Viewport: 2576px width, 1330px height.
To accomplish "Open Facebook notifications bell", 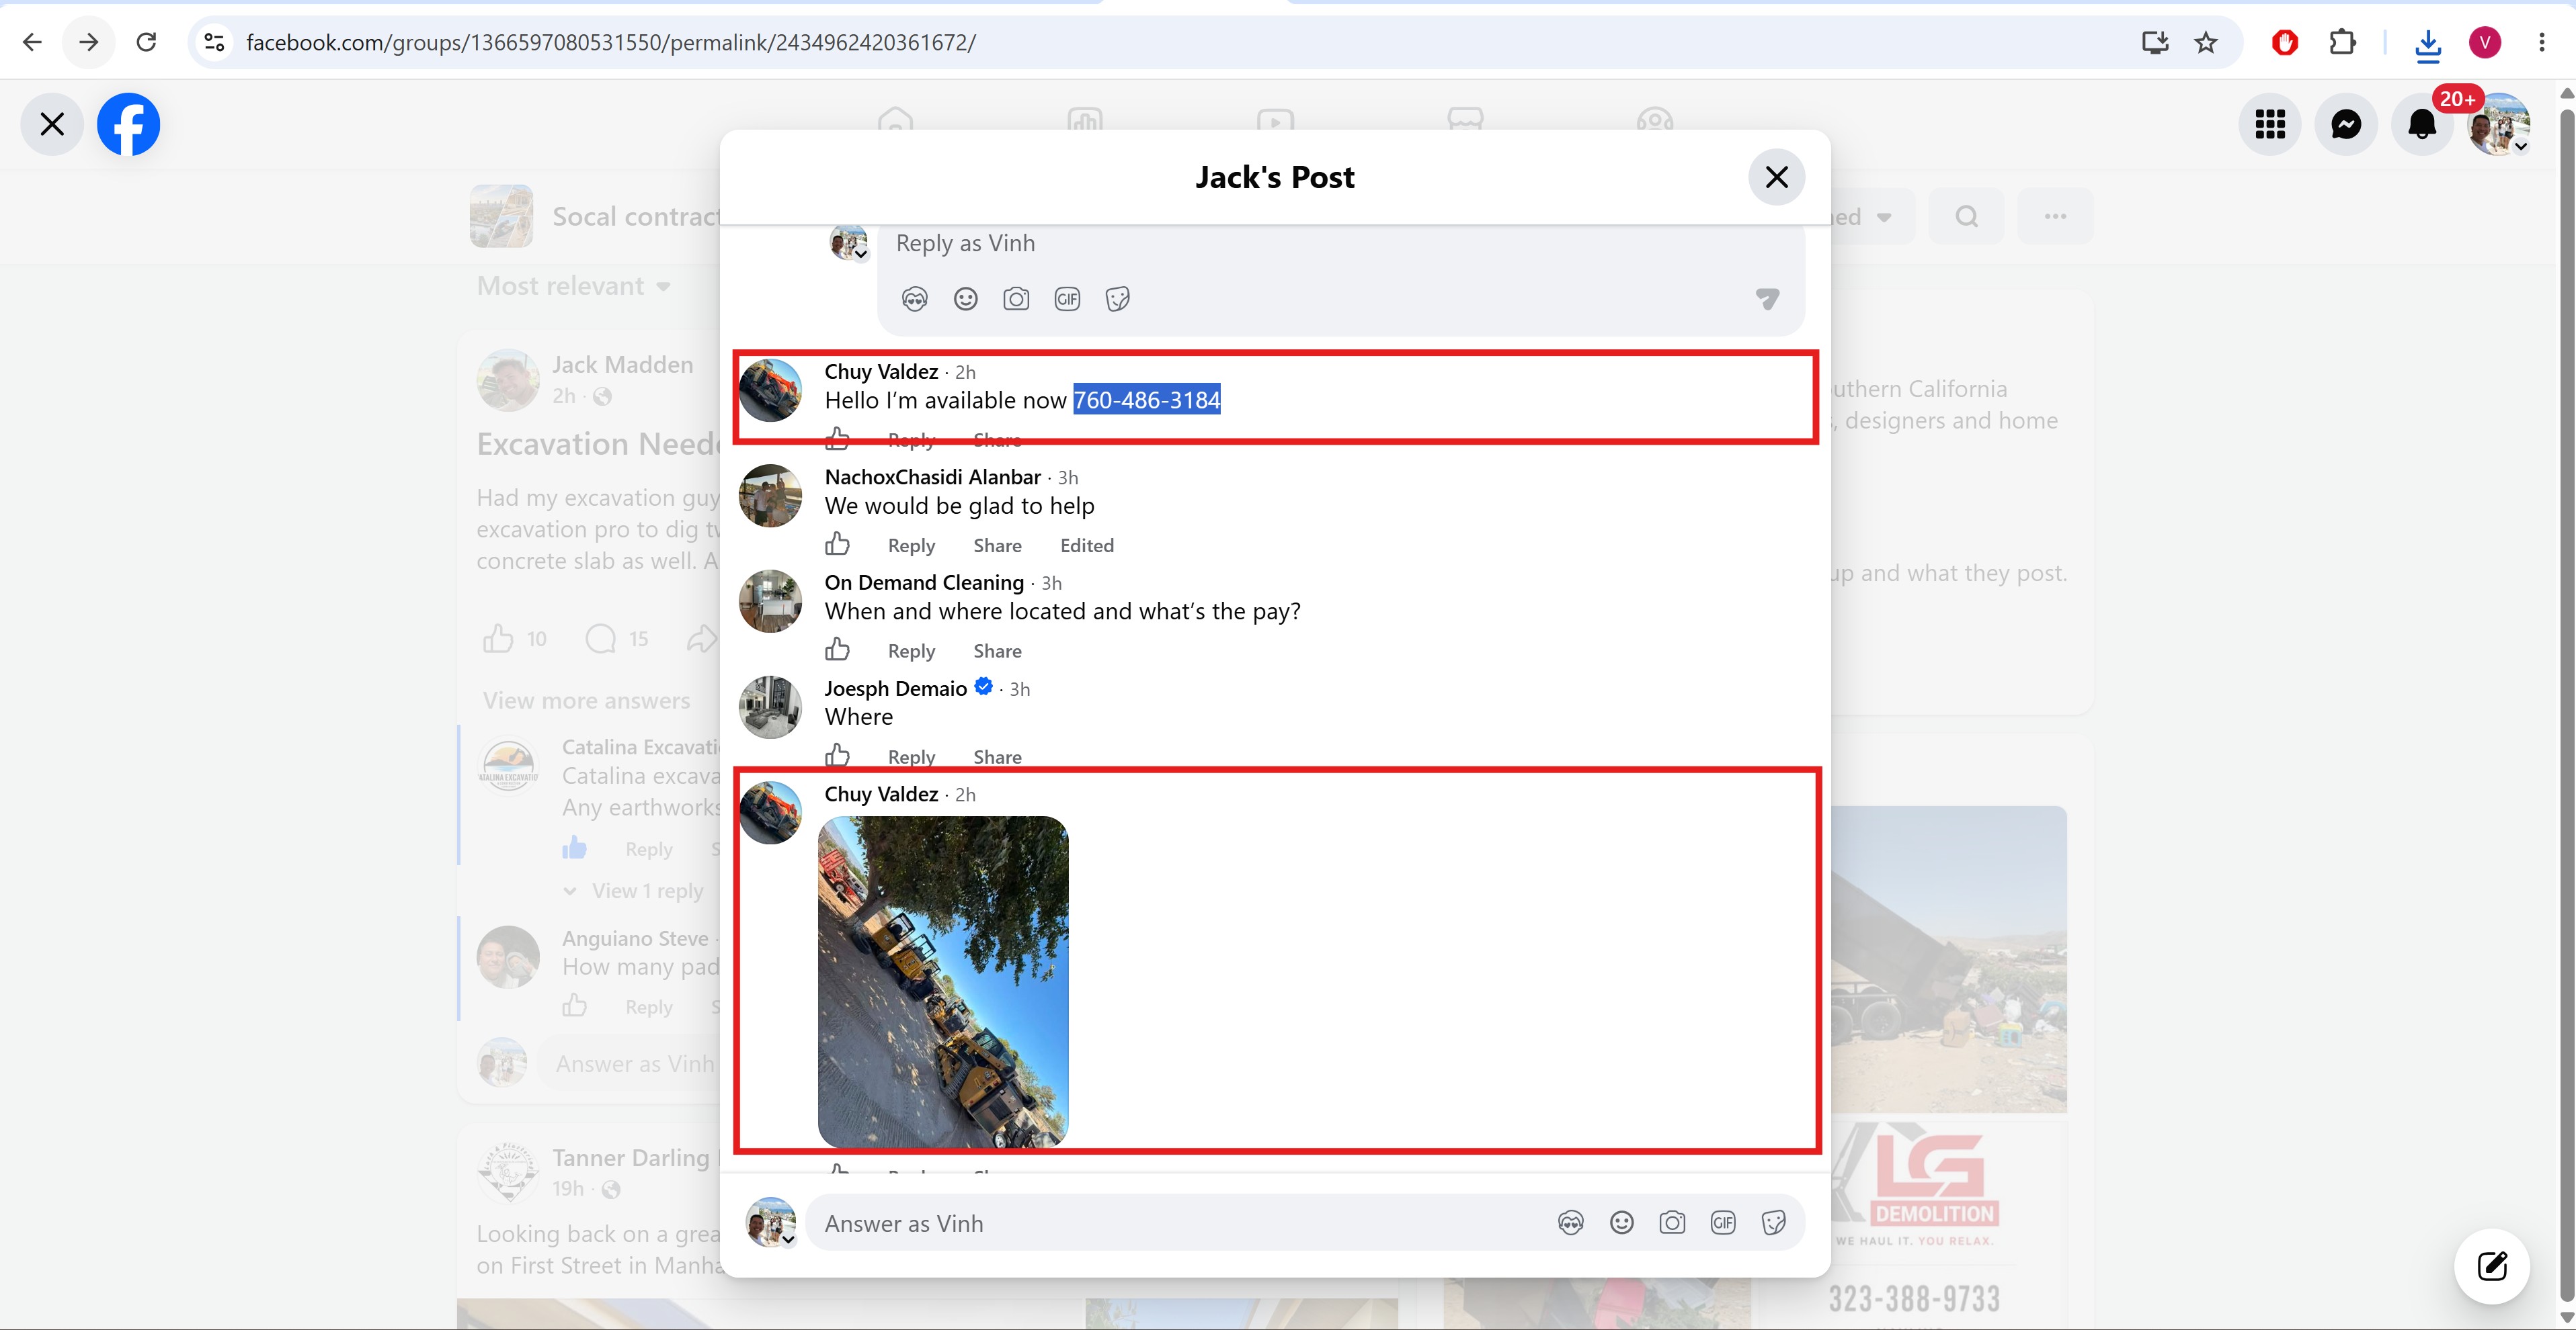I will pyautogui.click(x=2422, y=124).
